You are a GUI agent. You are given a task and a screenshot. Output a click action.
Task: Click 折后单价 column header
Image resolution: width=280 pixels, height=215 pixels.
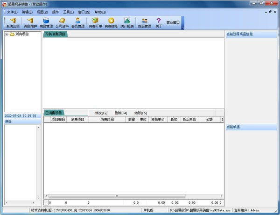[x=189, y=120]
